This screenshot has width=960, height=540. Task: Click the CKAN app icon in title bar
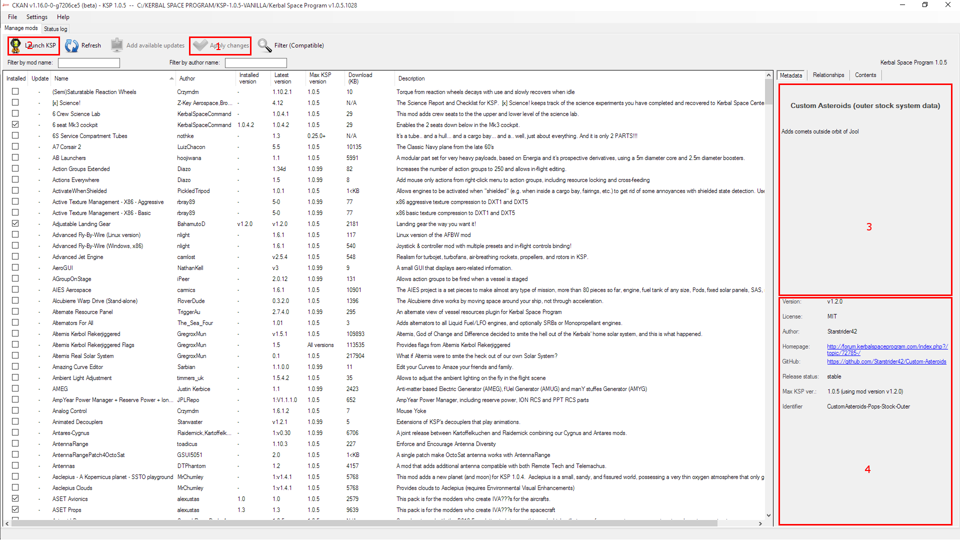5,5
